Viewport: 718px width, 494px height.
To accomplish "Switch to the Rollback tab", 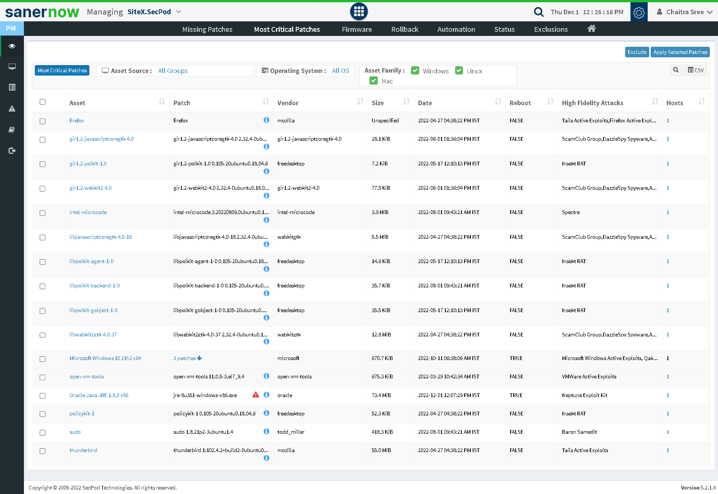I will click(x=405, y=29).
